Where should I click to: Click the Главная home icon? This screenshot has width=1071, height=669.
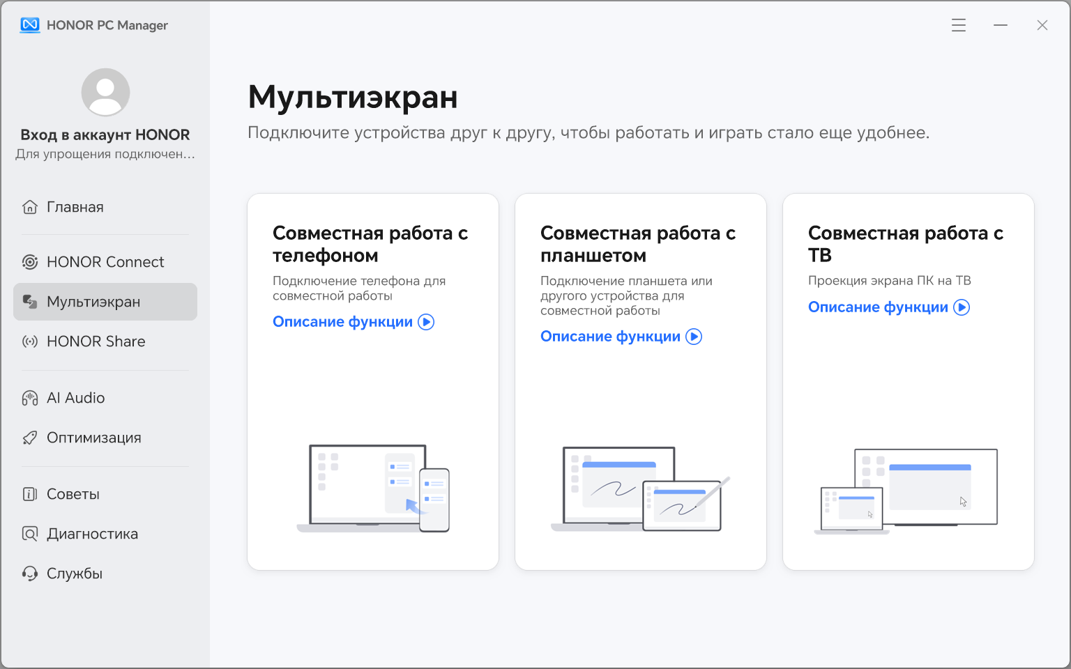[x=30, y=207]
